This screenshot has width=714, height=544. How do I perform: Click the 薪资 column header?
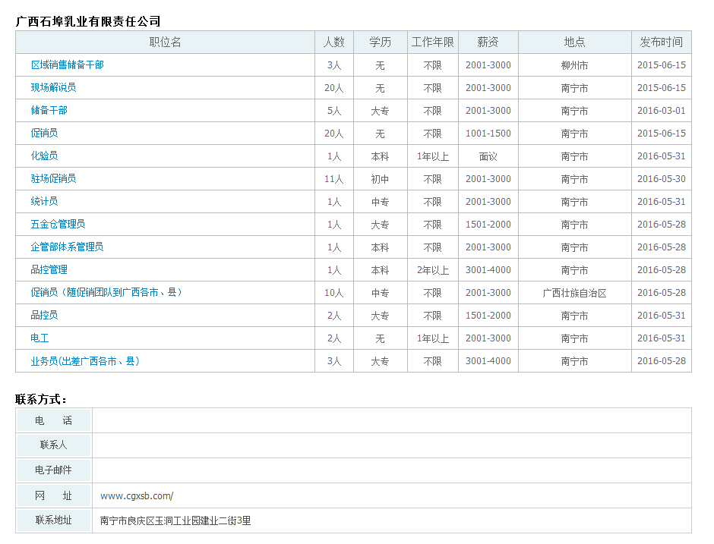point(488,42)
